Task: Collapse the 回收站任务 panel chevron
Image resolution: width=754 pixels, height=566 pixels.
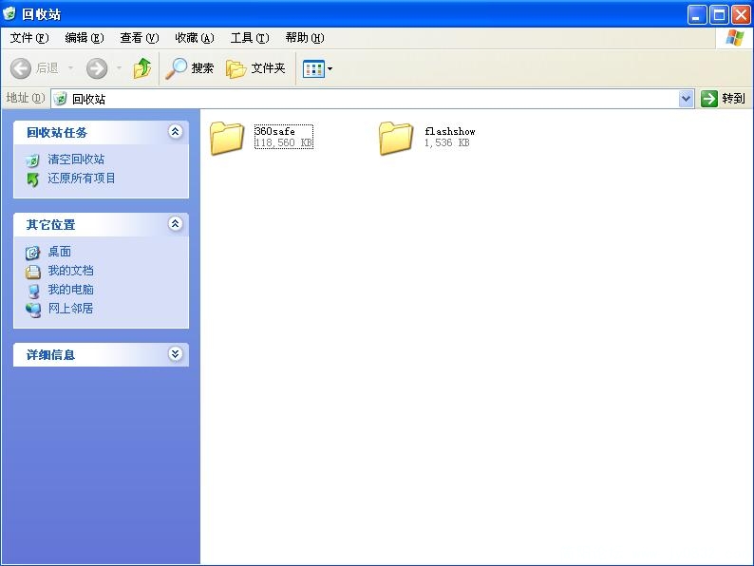Action: coord(176,131)
